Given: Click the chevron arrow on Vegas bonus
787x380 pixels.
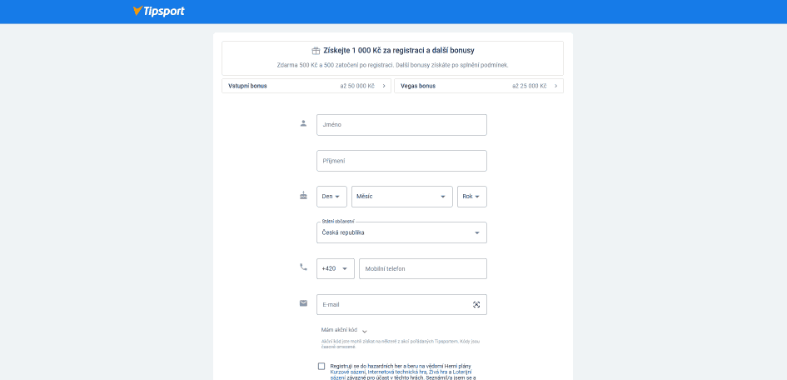Looking at the screenshot, I should [x=556, y=86].
